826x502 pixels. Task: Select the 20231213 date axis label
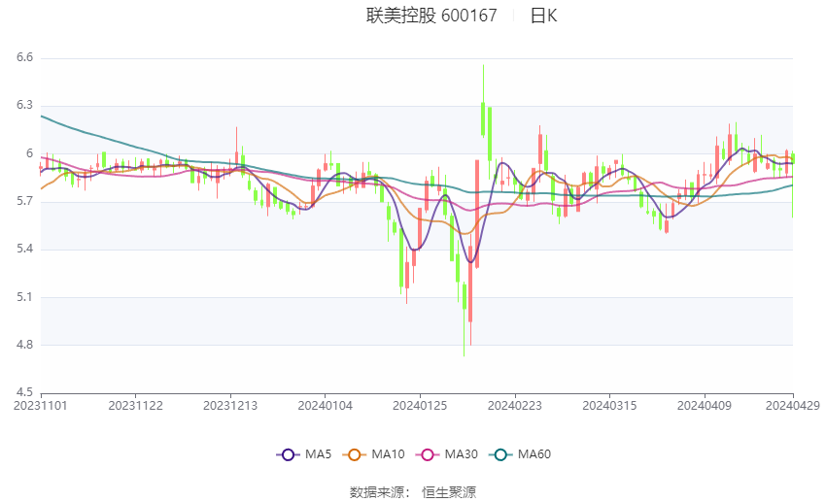tap(230, 406)
